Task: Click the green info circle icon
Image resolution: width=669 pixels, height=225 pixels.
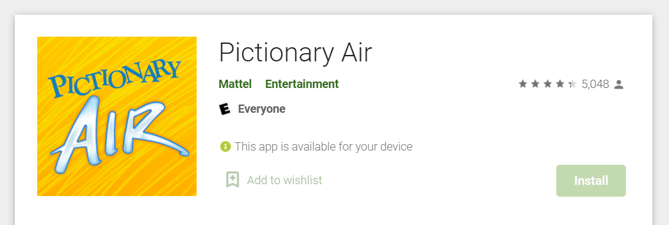Action: (x=226, y=147)
